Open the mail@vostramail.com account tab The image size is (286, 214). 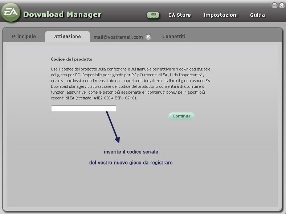point(118,37)
